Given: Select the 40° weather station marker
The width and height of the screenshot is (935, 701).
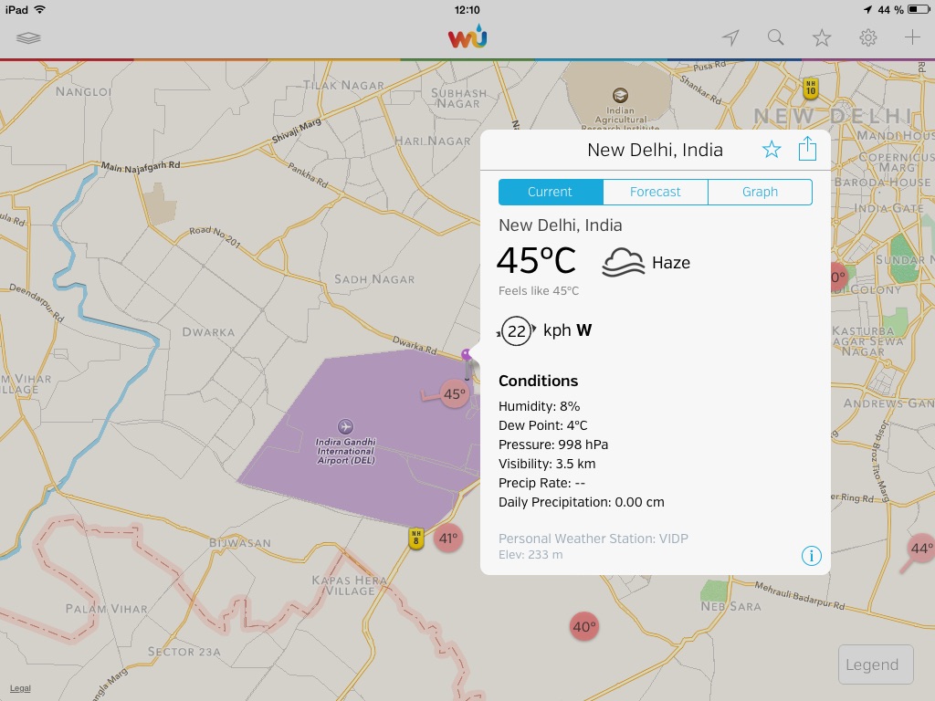Looking at the screenshot, I should pyautogui.click(x=583, y=627).
